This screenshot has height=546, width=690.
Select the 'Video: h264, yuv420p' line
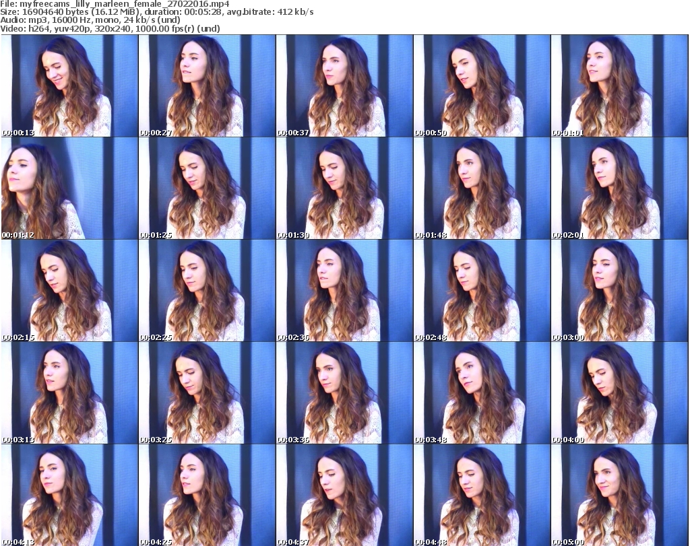[110, 28]
